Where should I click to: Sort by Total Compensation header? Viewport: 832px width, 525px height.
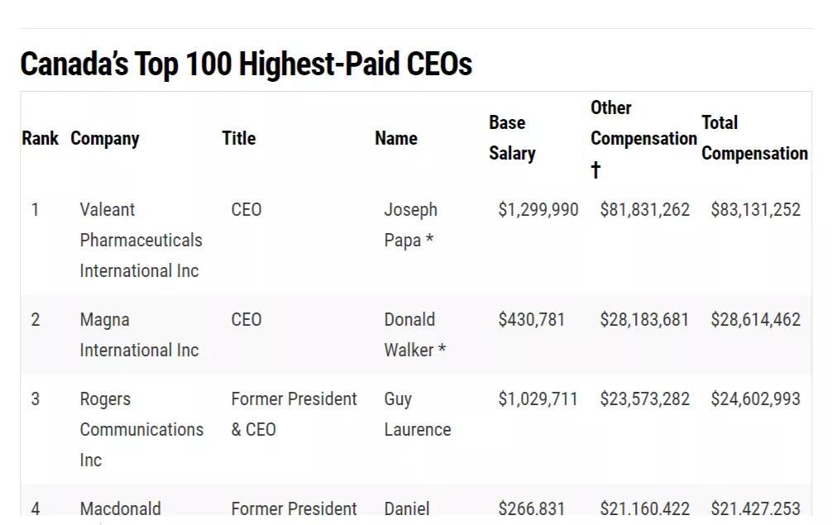tap(754, 138)
